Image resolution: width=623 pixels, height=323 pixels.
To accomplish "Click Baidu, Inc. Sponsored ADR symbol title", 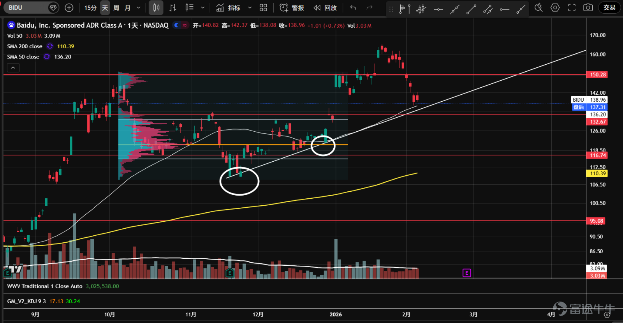I will coord(93,25).
